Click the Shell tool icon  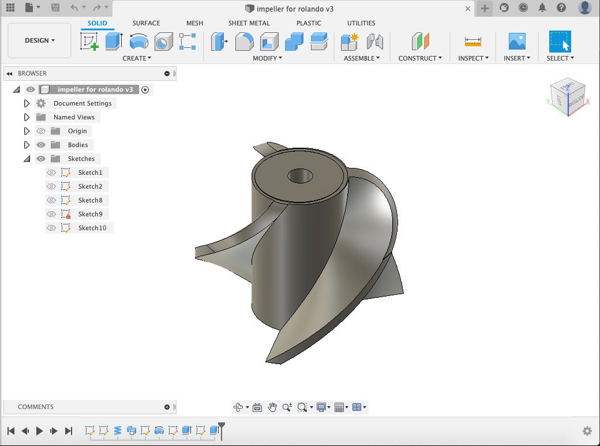(269, 42)
